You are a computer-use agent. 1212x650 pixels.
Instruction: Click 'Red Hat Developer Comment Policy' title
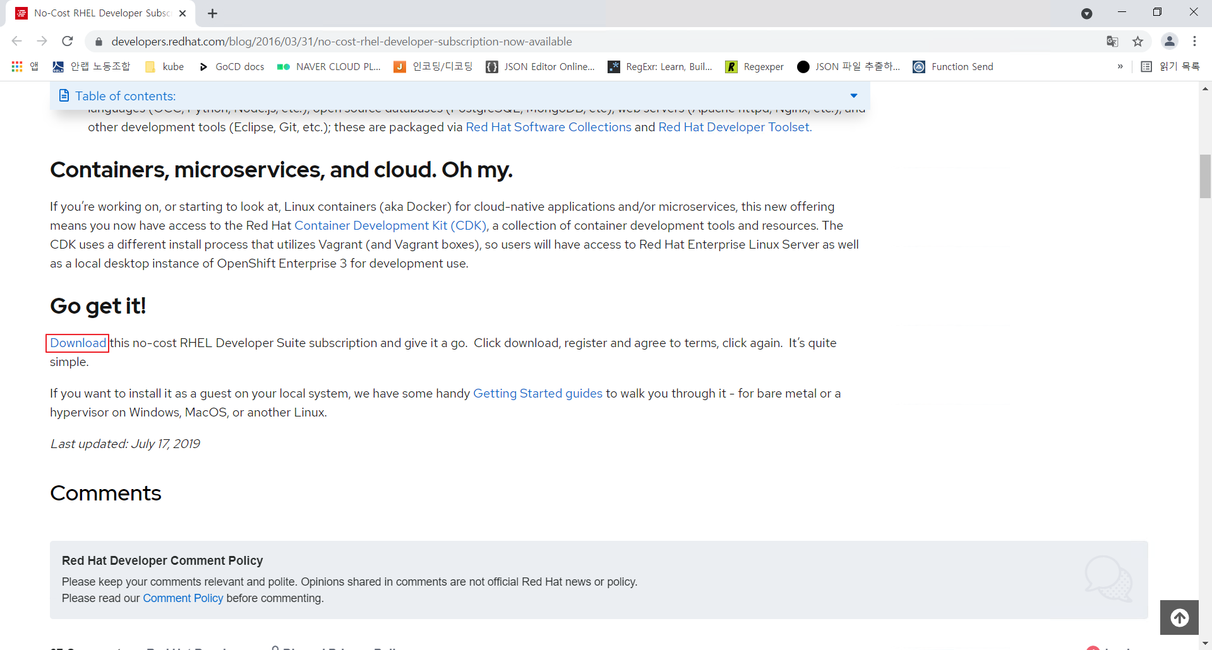pos(162,560)
